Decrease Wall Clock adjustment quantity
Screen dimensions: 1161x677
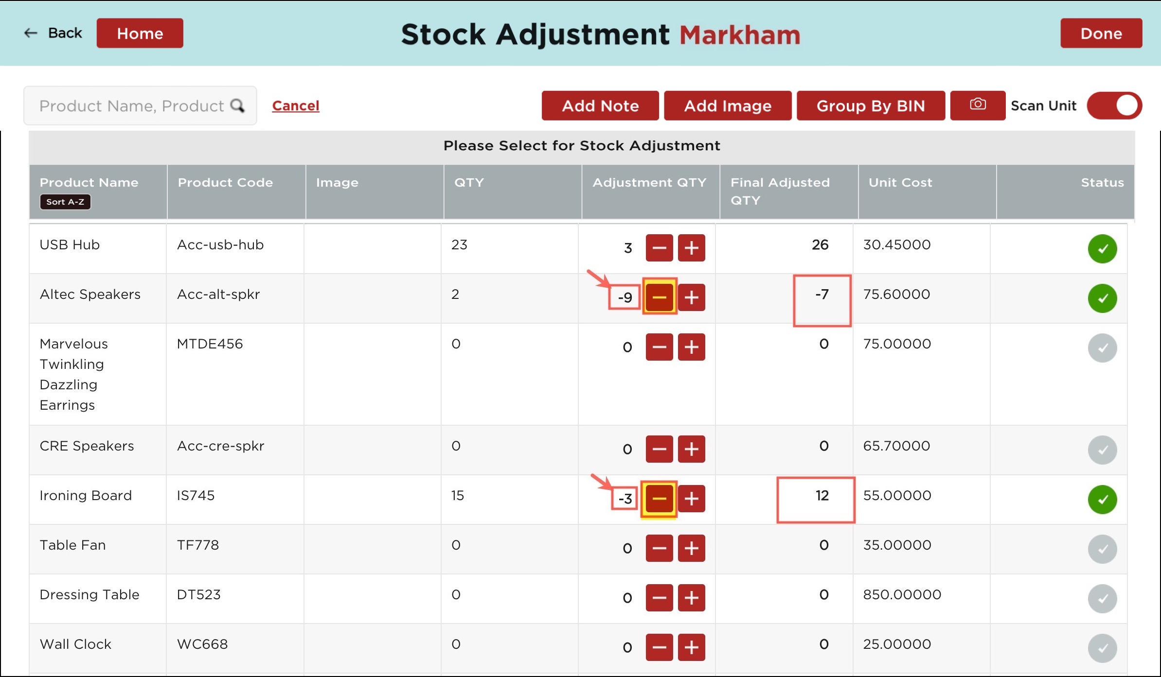coord(659,647)
